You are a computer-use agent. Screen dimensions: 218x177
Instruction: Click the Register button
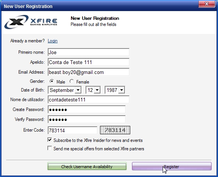(172, 166)
